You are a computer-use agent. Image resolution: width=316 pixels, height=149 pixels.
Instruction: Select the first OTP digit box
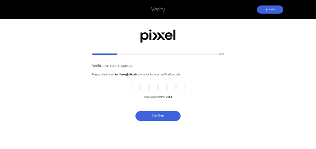(x=135, y=87)
